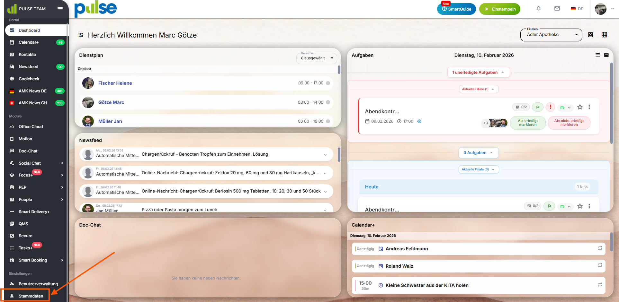619x302 pixels.
Task: Click the flag icon on overdue task
Action: coord(538,107)
